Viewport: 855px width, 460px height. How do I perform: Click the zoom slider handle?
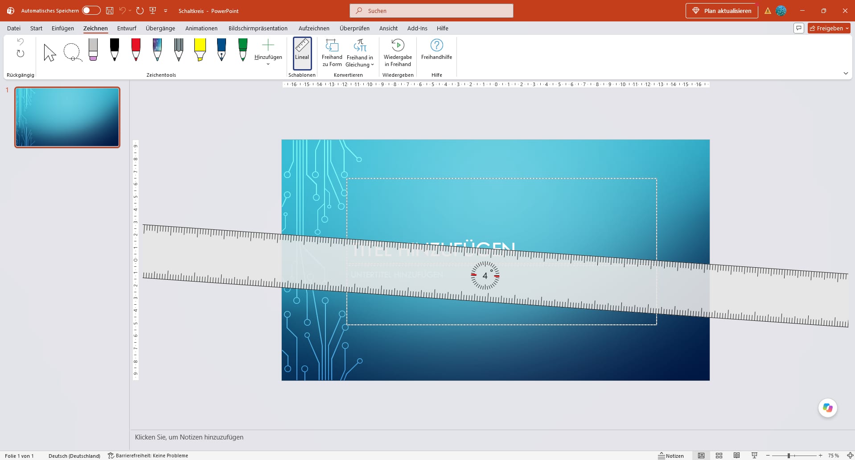tap(789, 456)
